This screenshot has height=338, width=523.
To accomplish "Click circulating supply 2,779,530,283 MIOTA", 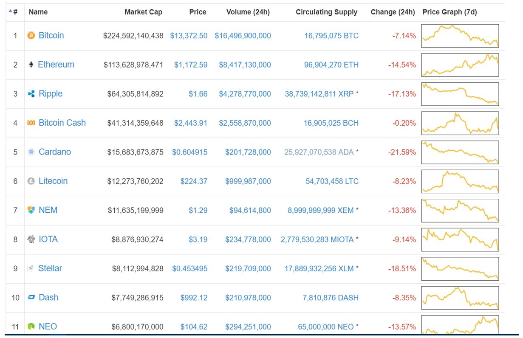I will [317, 239].
